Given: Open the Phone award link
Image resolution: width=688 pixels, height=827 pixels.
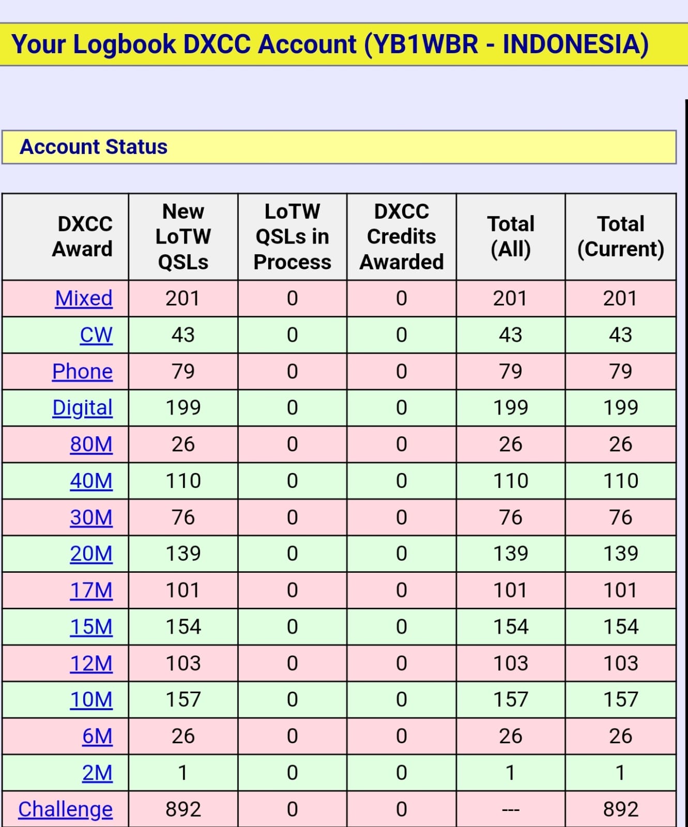Looking at the screenshot, I should coord(82,372).
